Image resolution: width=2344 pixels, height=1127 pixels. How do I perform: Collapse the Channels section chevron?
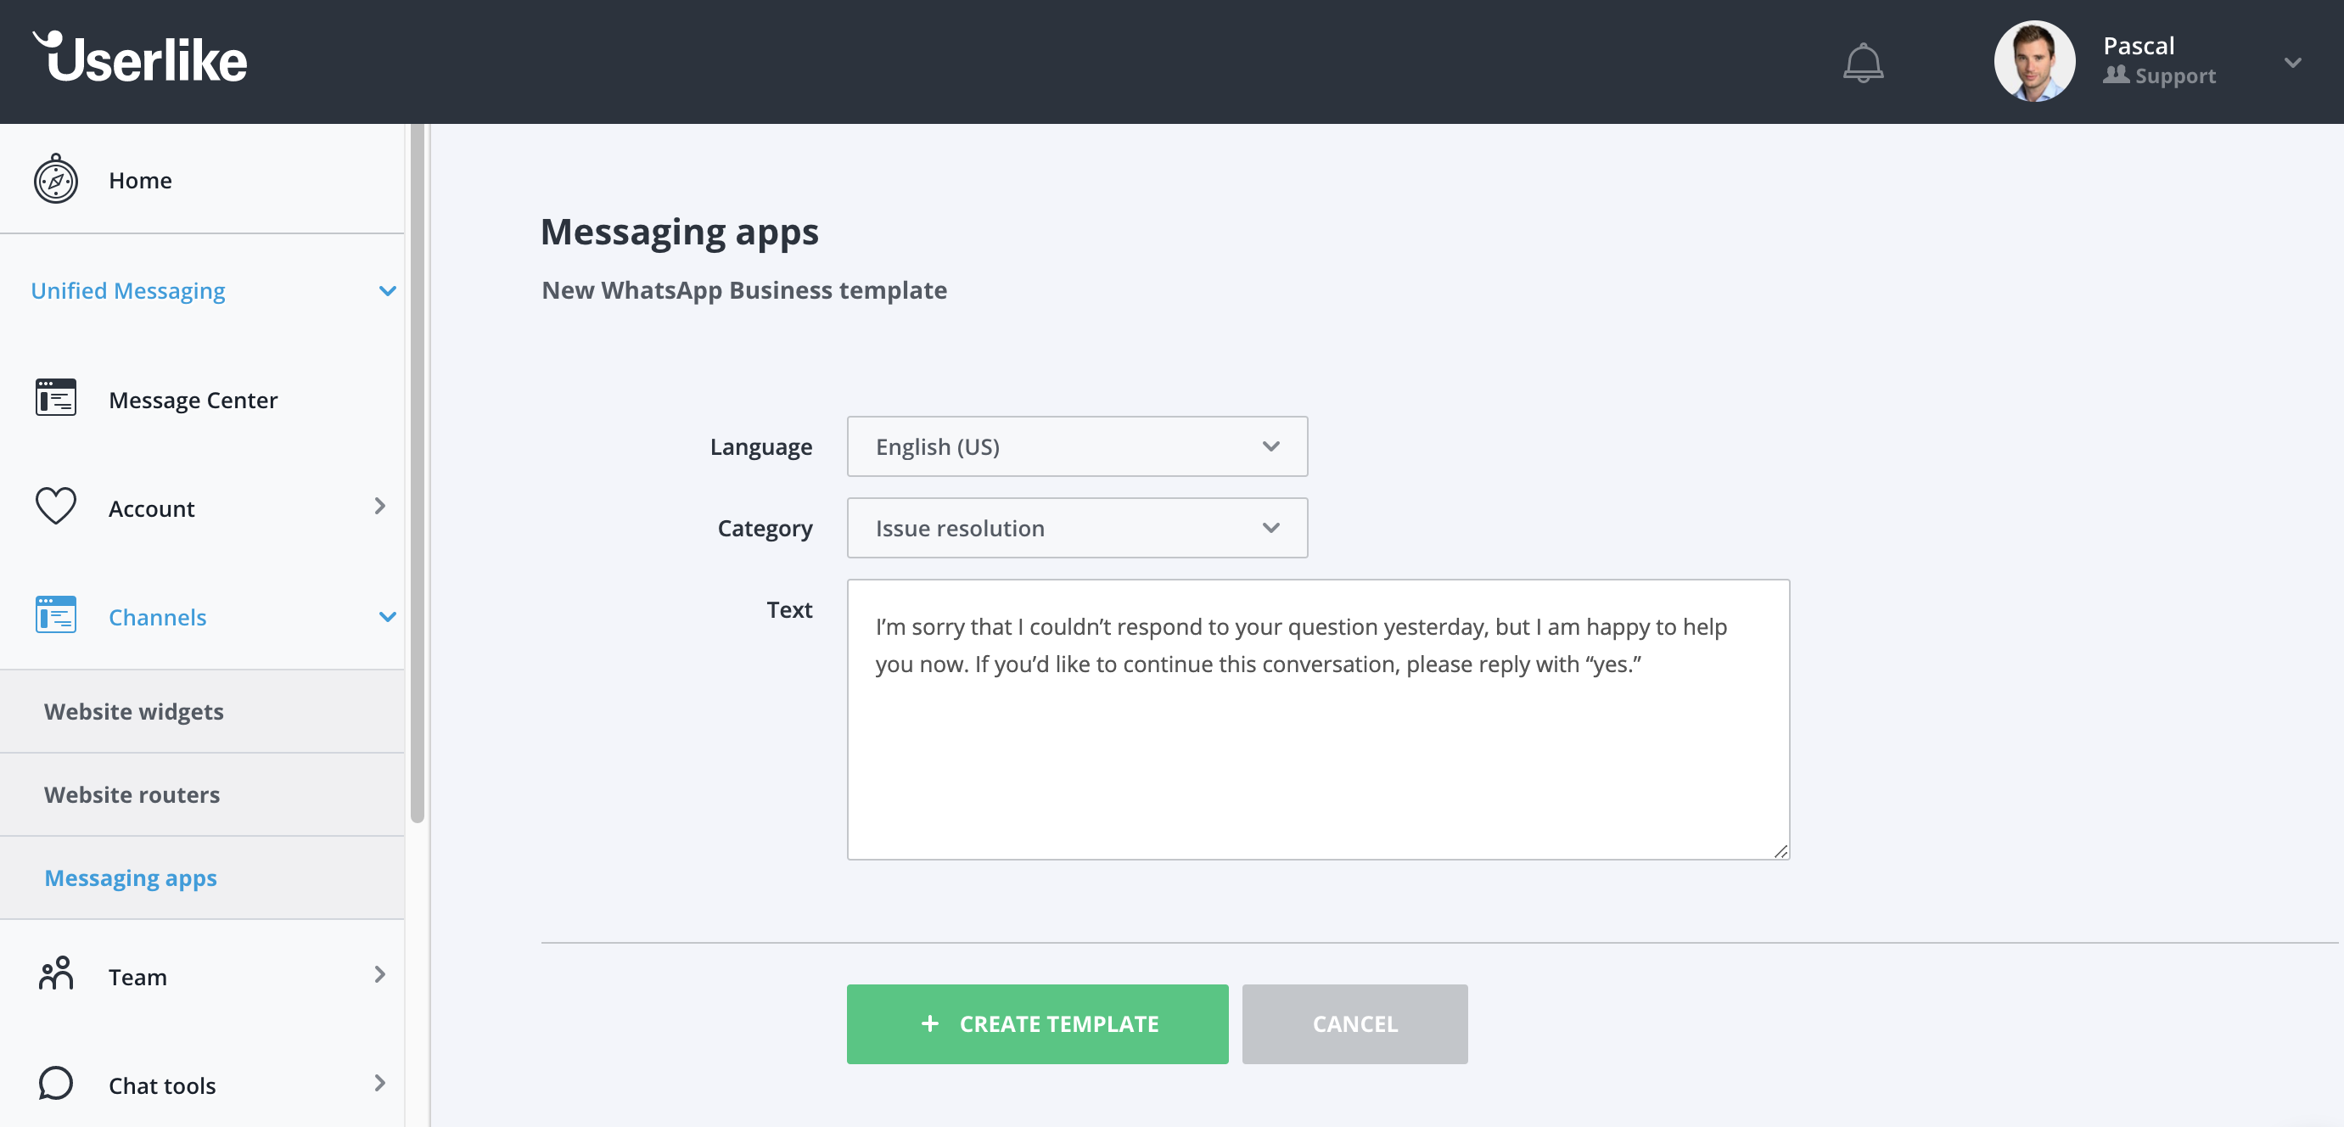pos(387,617)
